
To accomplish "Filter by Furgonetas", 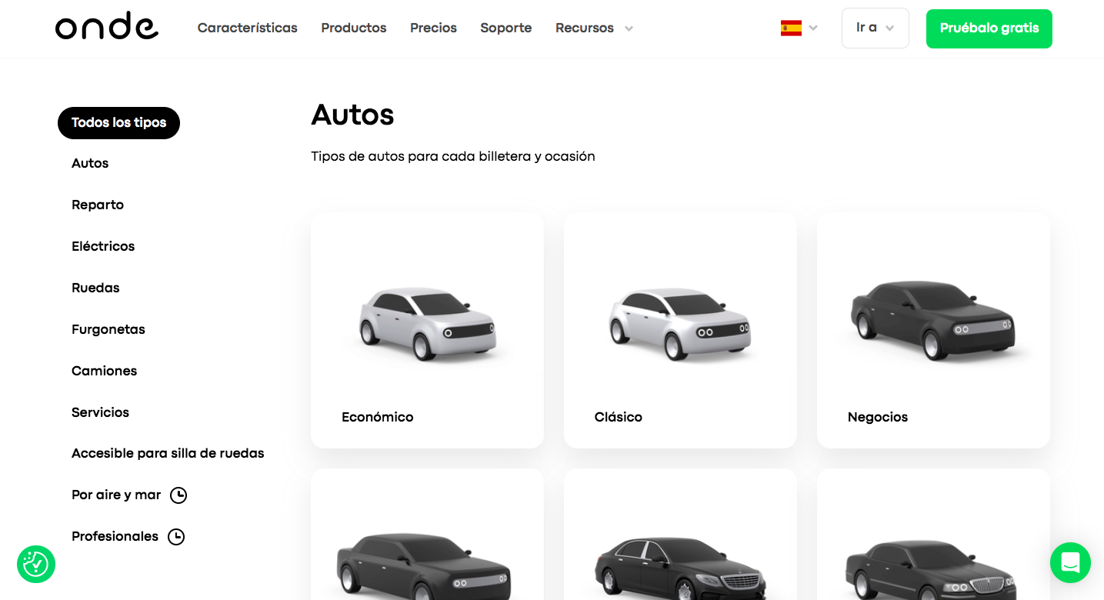I will pyautogui.click(x=108, y=329).
